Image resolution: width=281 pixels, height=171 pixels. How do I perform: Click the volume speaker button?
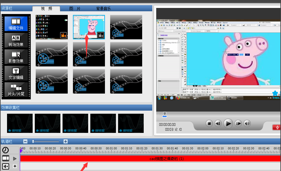click(247, 123)
